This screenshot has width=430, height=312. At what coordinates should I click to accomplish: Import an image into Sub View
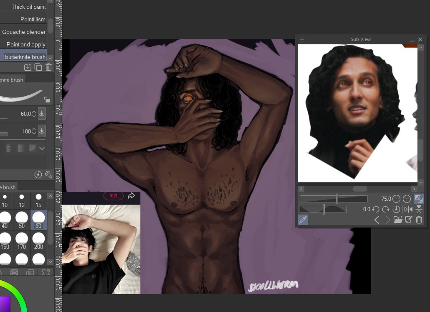(x=398, y=220)
